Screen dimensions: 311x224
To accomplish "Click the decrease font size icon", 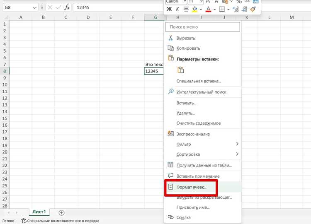I will [216, 2].
